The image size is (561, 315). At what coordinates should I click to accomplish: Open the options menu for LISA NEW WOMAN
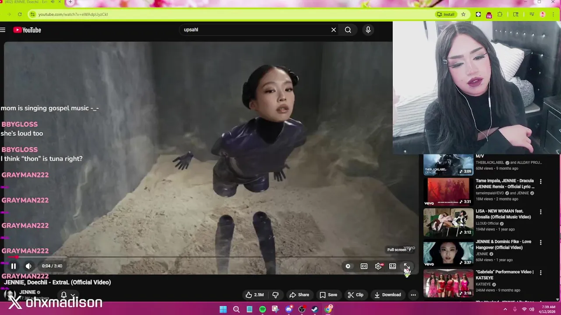point(540,212)
